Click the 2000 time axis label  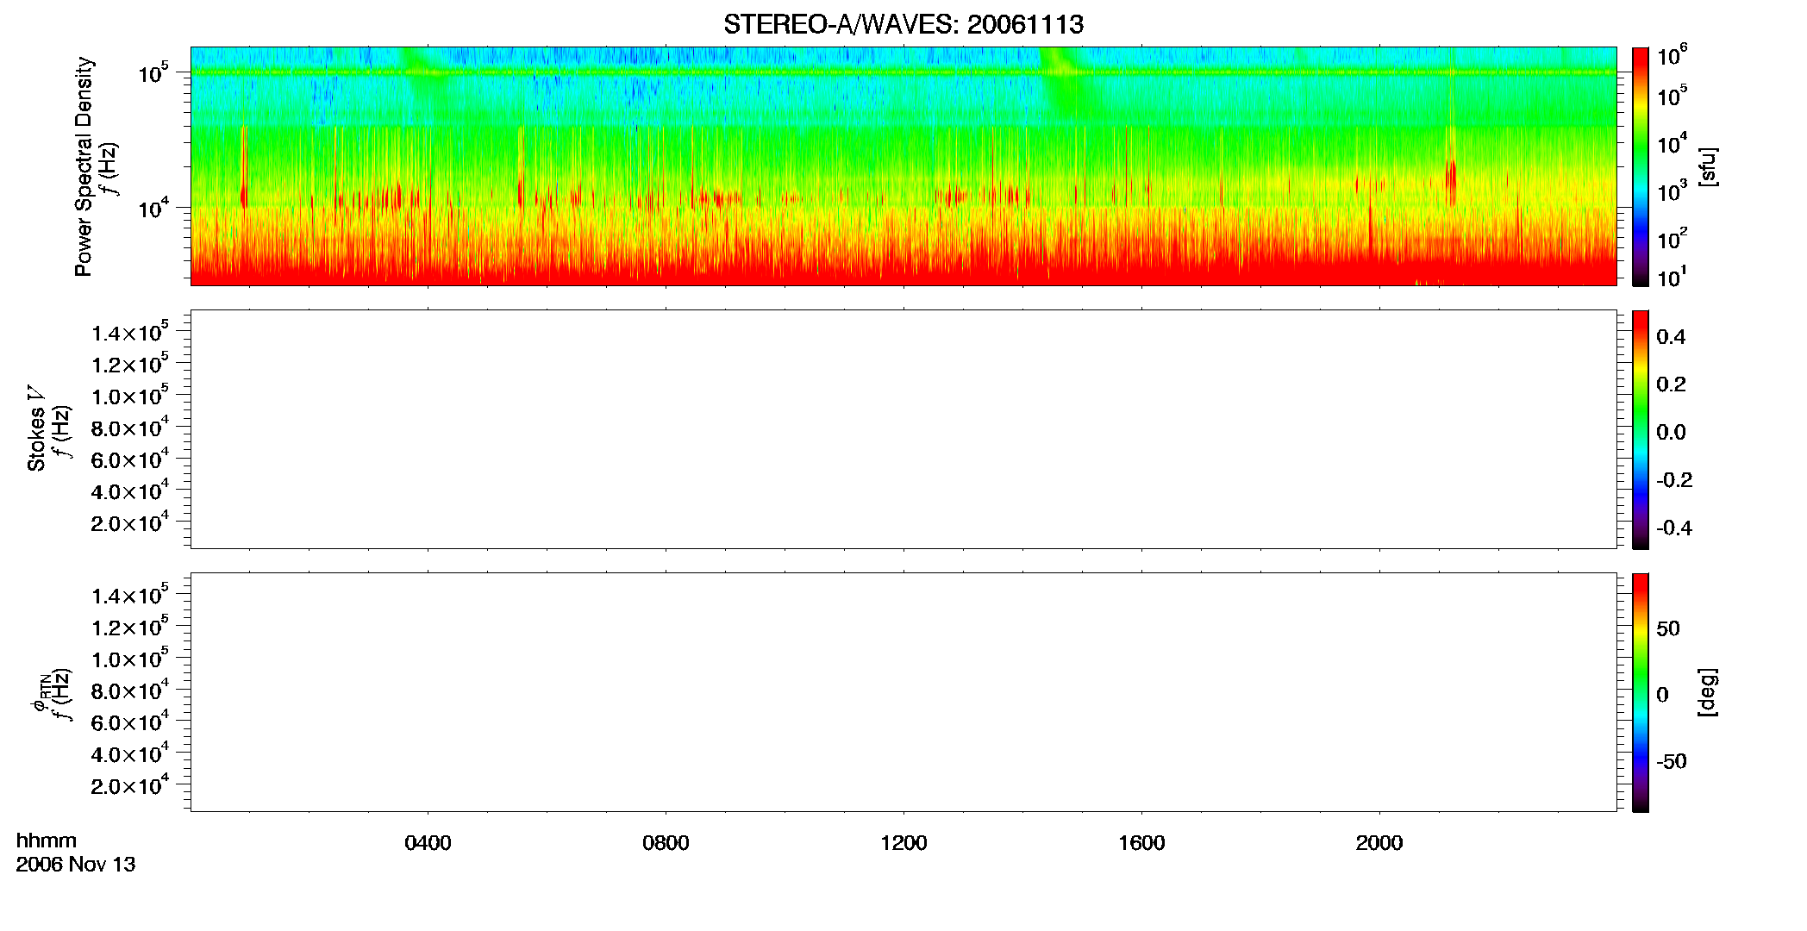[x=1379, y=843]
